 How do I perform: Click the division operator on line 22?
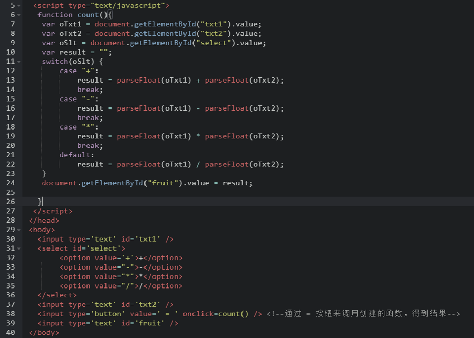tap(198, 164)
